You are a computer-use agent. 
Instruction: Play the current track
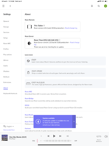point(54,136)
